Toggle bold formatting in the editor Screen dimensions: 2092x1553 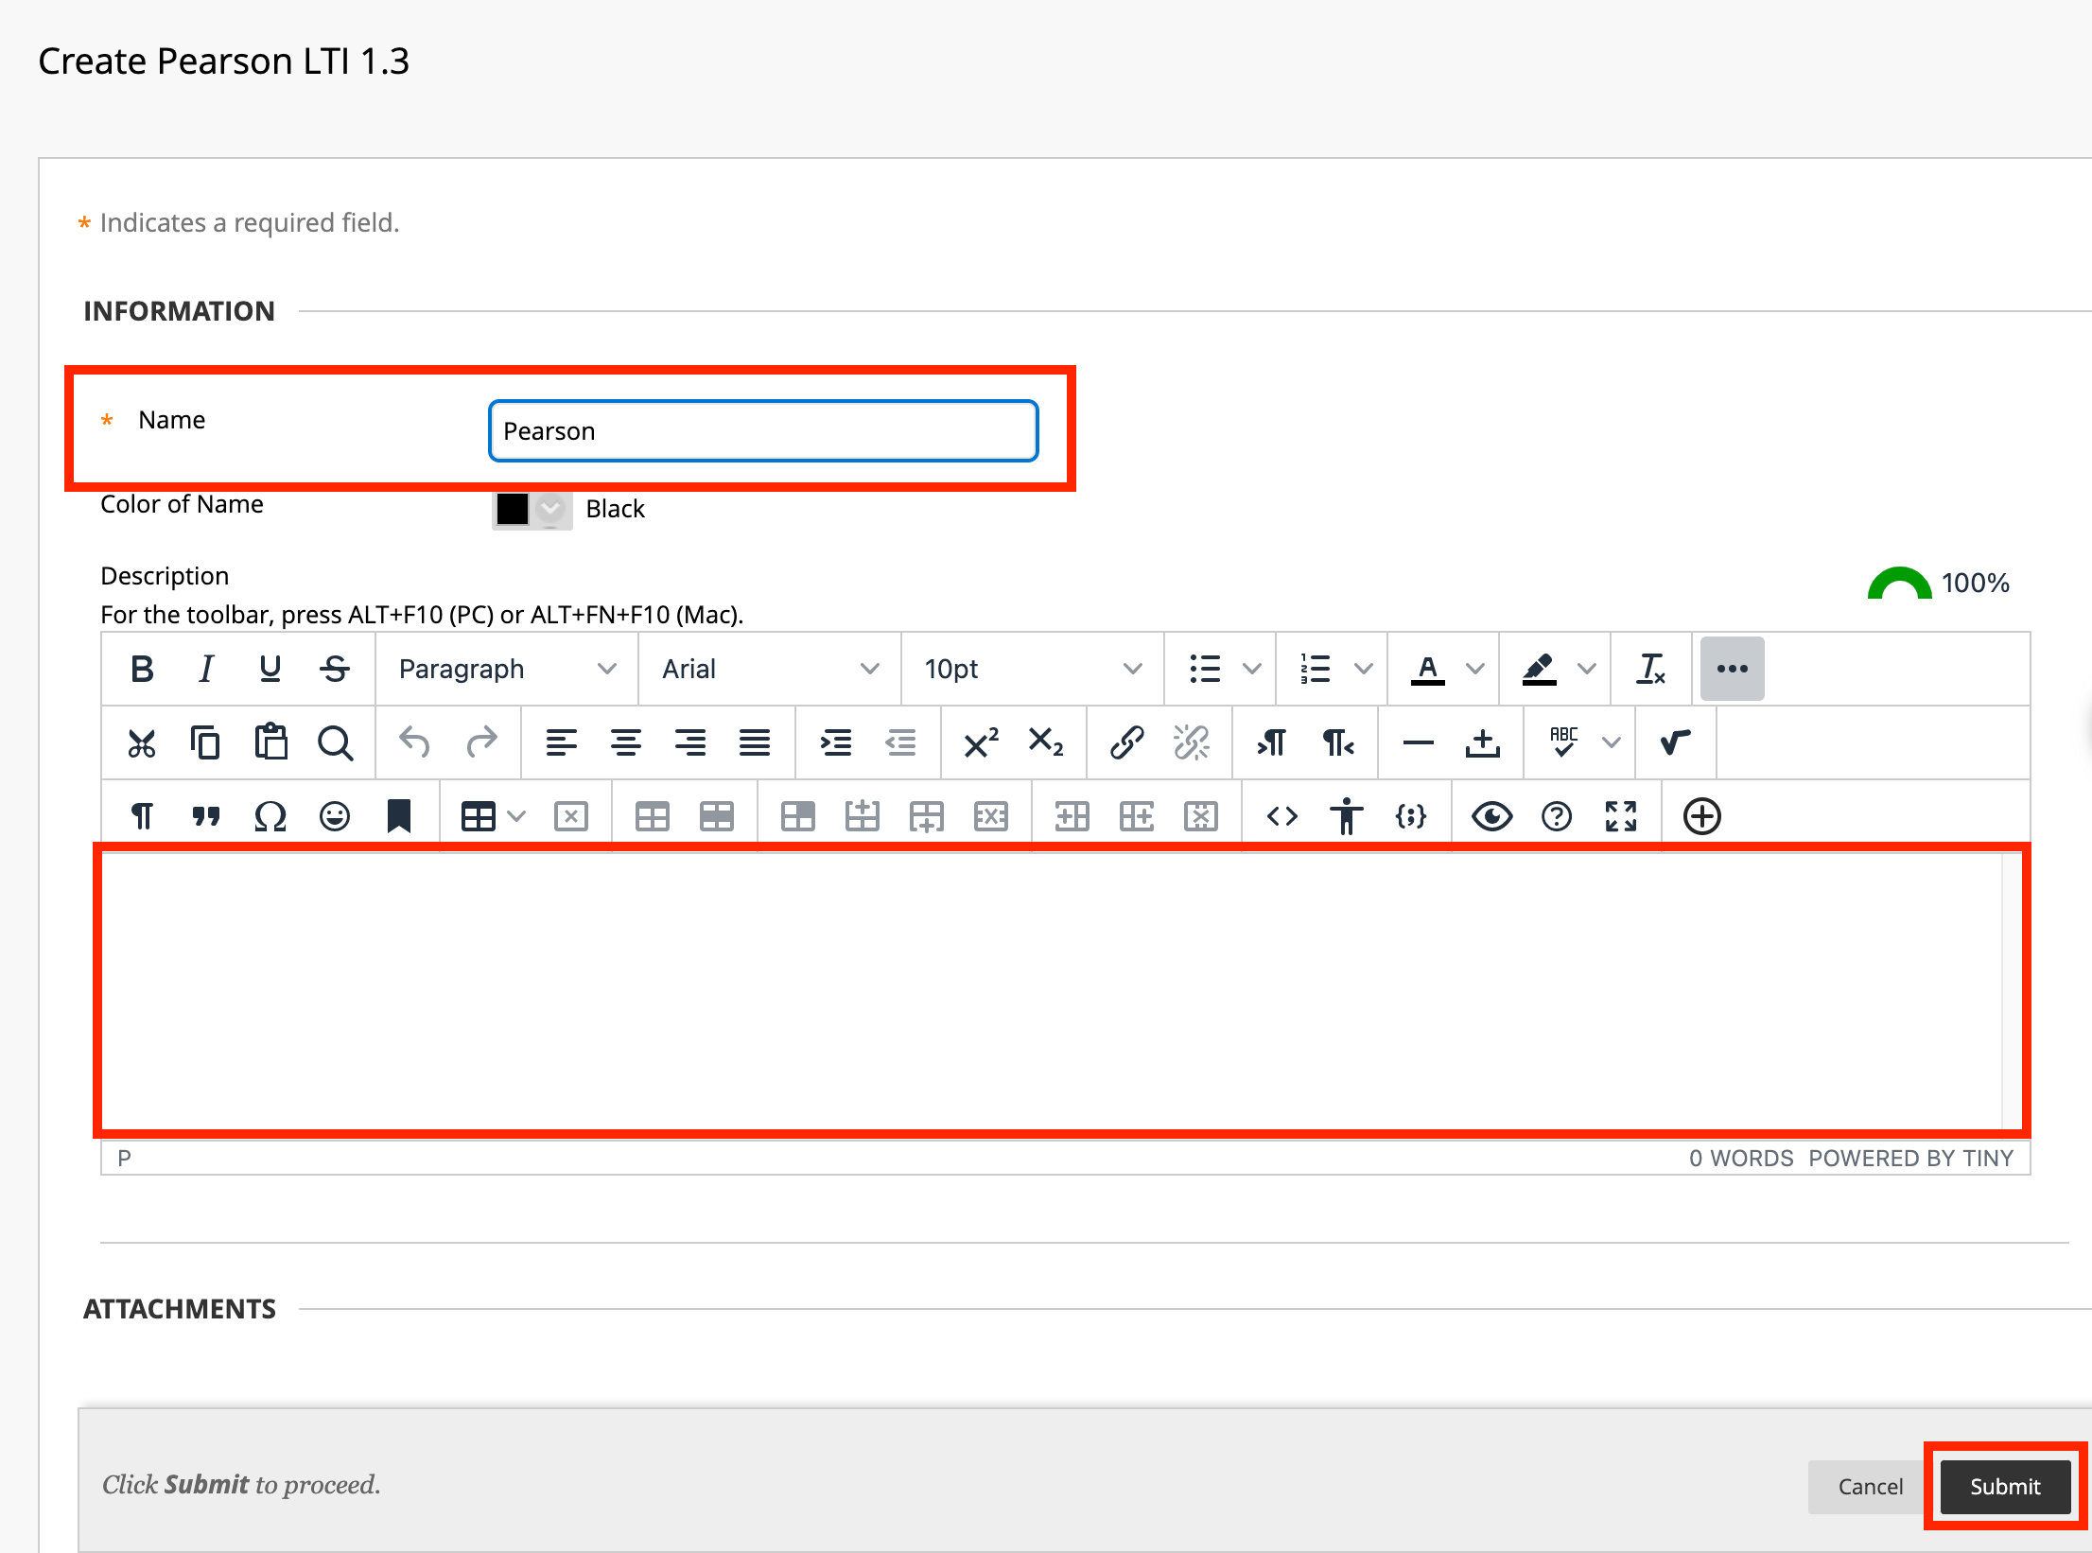(x=142, y=669)
